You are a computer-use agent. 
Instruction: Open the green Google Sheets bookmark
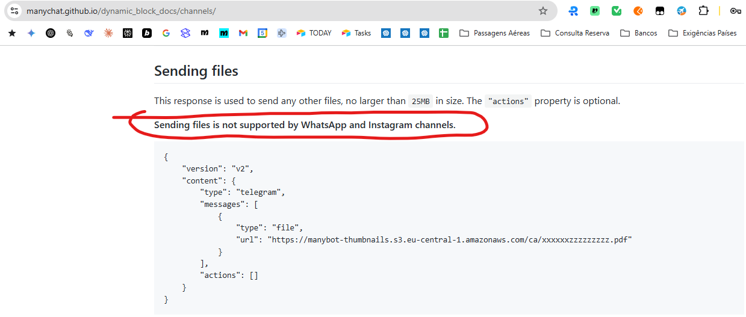(x=444, y=33)
